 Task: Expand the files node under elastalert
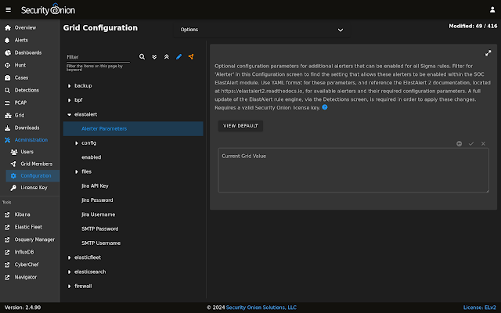[x=77, y=172]
